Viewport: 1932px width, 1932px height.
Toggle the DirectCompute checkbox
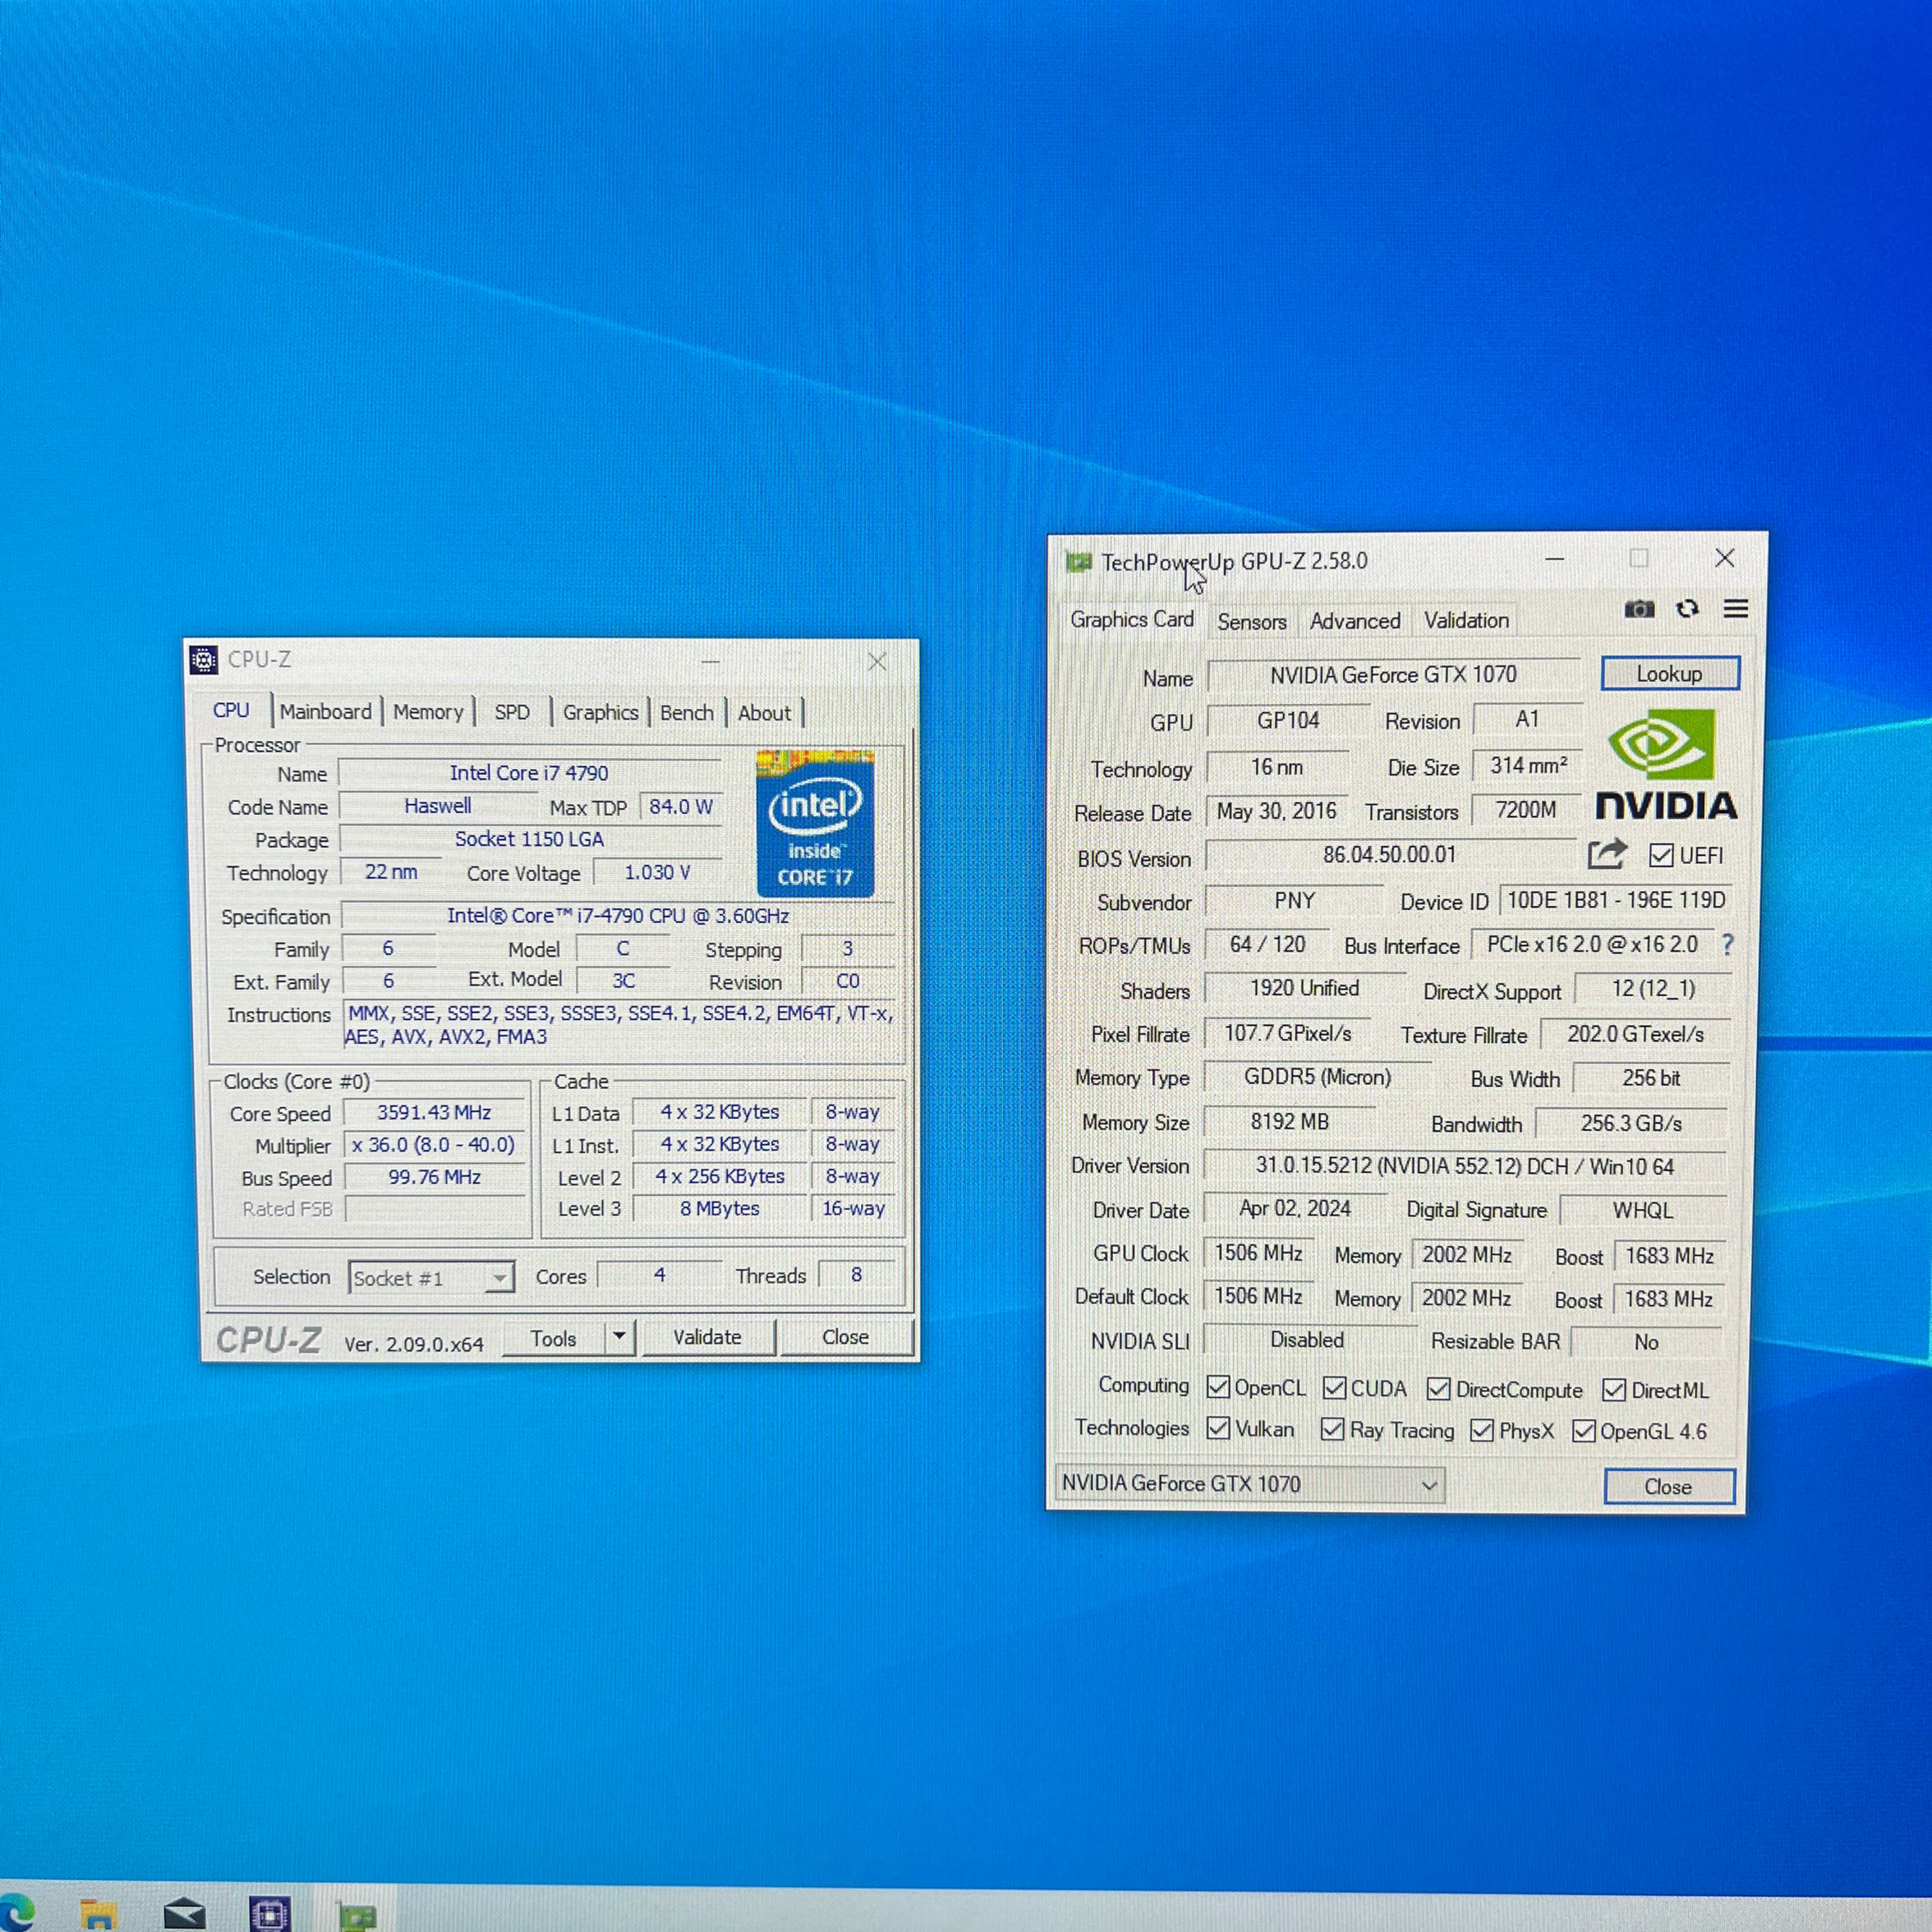pos(1439,1389)
